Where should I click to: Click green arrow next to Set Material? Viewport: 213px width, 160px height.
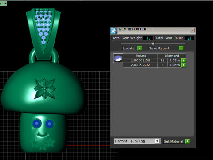pyautogui.click(x=188, y=141)
